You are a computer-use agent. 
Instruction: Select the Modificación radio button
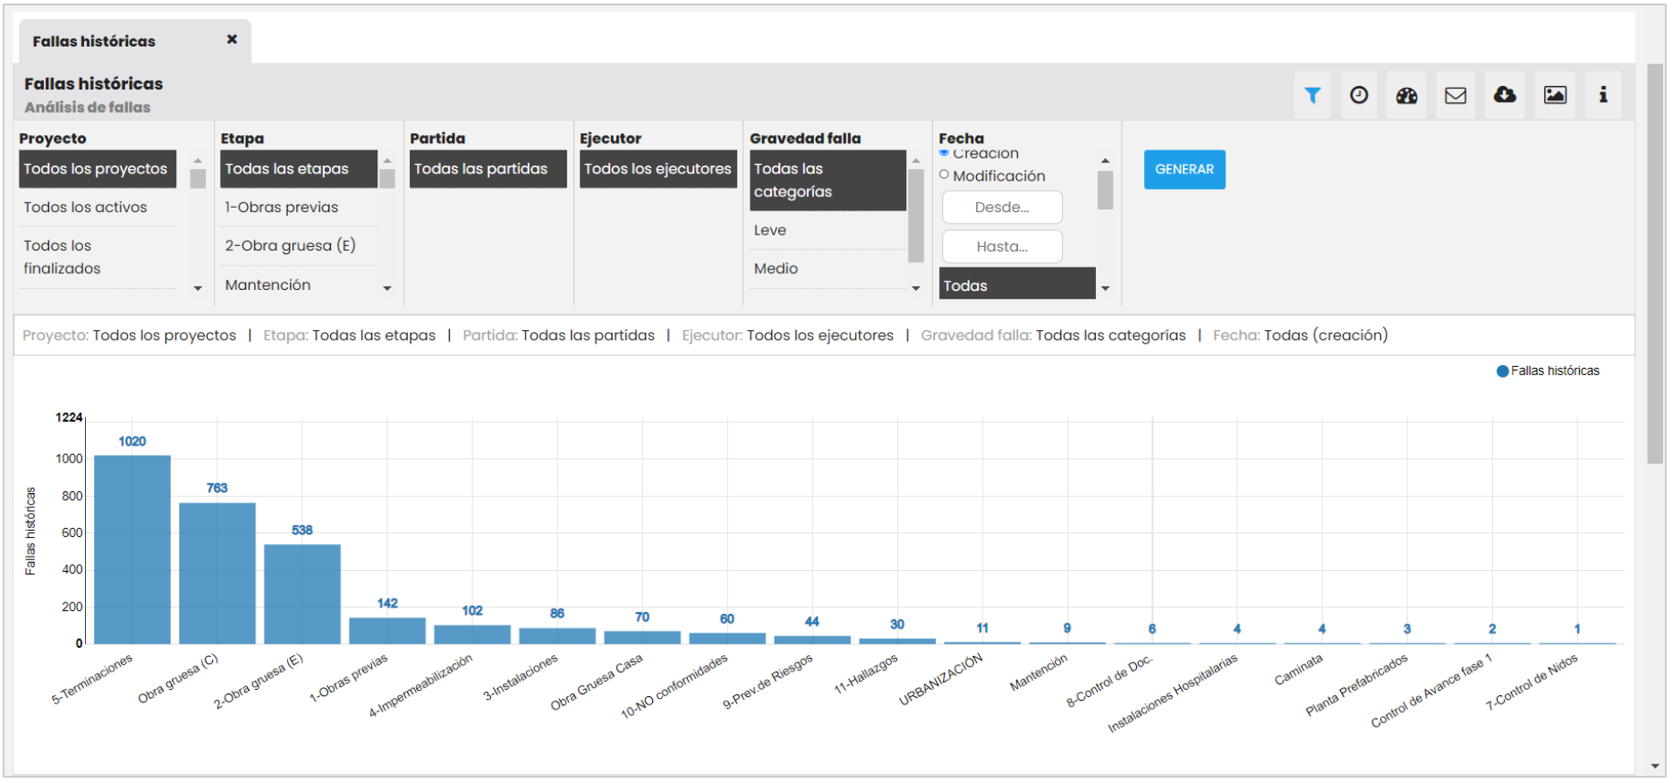click(x=944, y=175)
